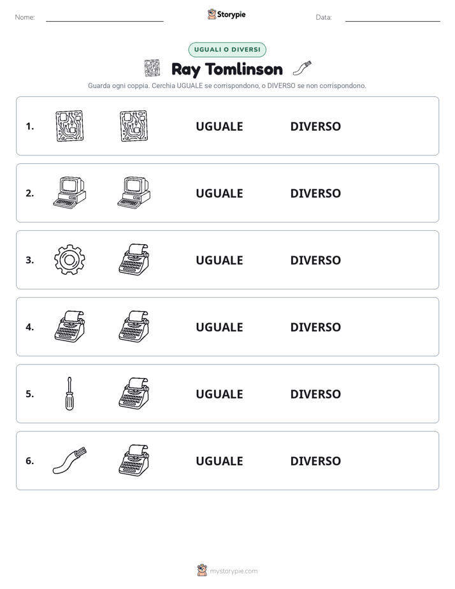455x589 pixels.
Task: Click the circuit board icon beside the title
Action: pyautogui.click(x=152, y=68)
